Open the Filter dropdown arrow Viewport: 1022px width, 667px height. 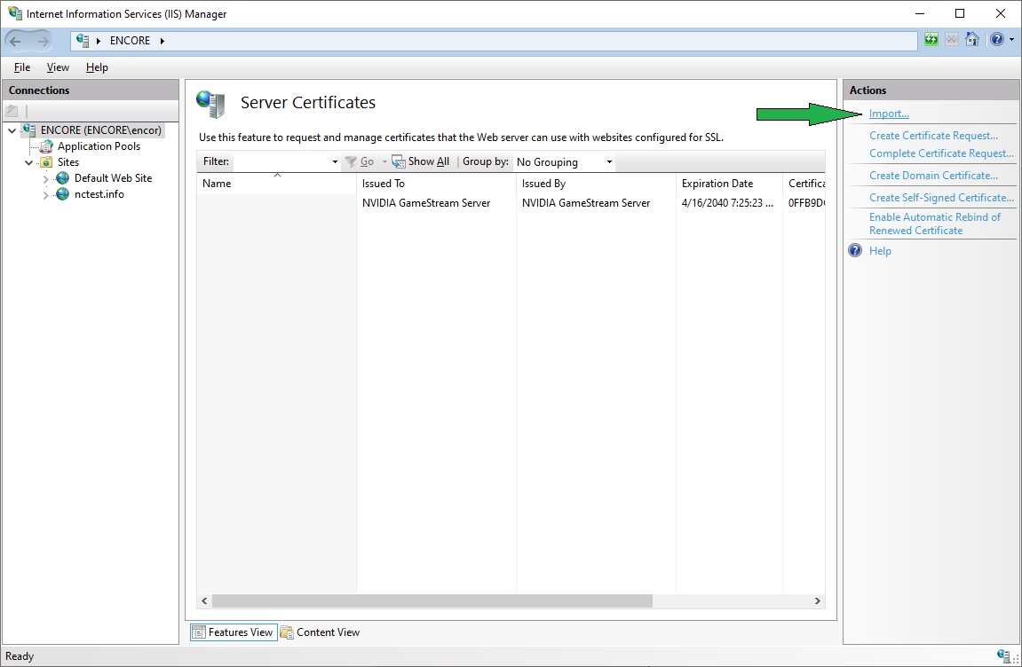tap(335, 162)
